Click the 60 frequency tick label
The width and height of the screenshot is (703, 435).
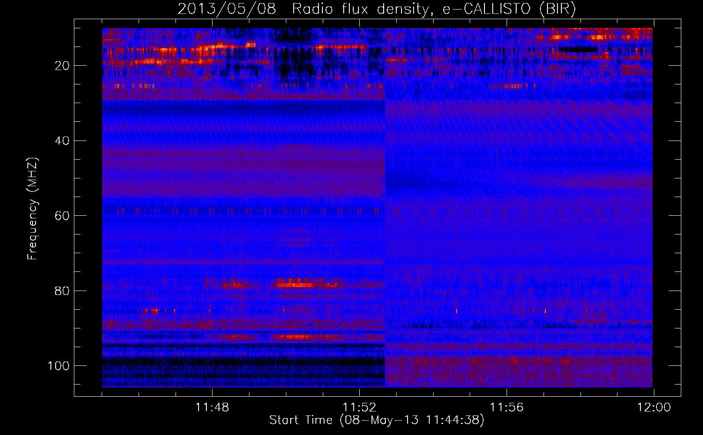(x=62, y=216)
